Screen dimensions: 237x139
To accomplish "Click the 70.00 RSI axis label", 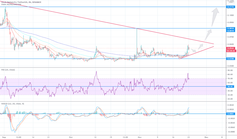I will click(230, 79).
